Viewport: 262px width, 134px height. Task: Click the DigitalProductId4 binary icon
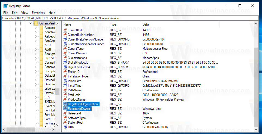click(65, 67)
